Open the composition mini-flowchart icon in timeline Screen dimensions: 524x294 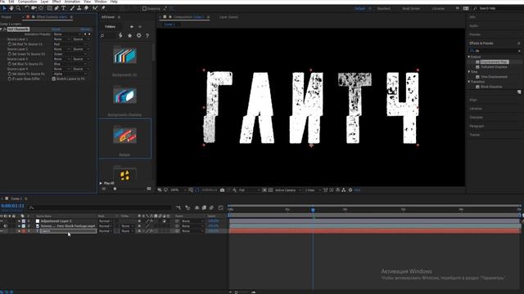point(178,207)
